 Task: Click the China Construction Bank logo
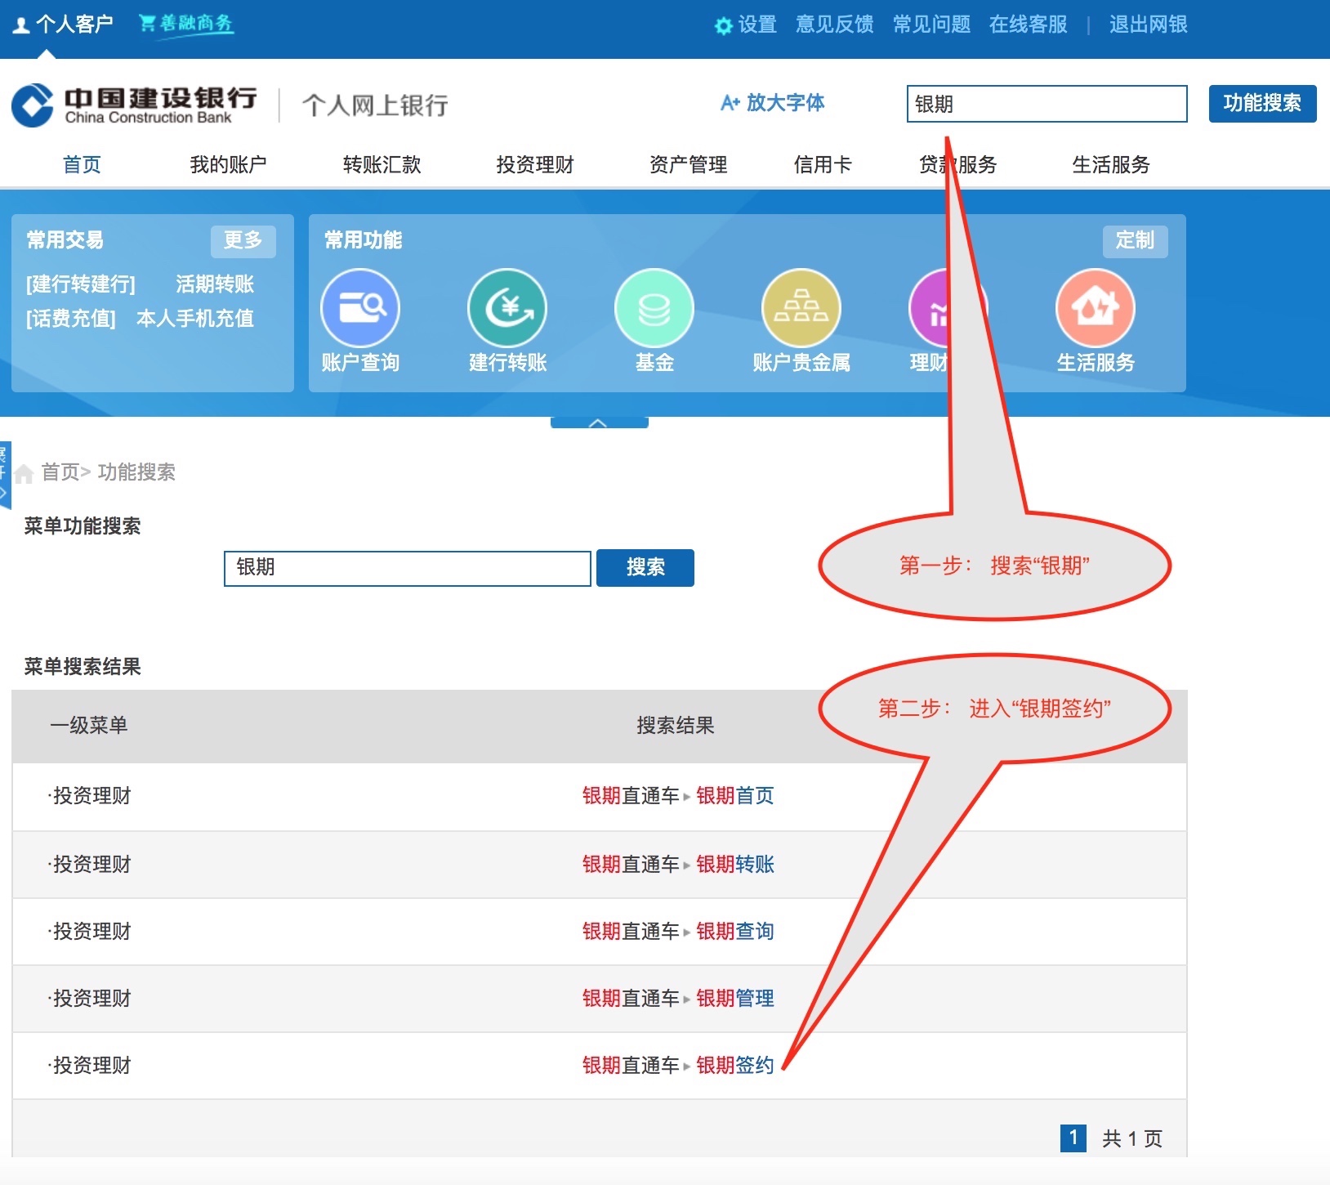[135, 105]
